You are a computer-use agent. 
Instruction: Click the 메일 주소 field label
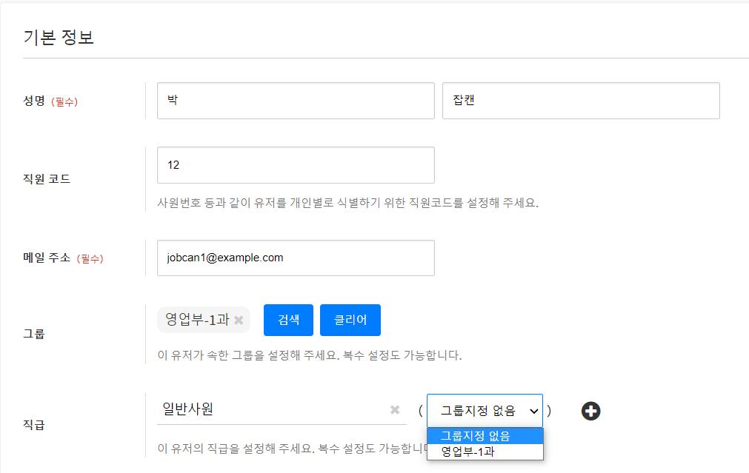47,258
